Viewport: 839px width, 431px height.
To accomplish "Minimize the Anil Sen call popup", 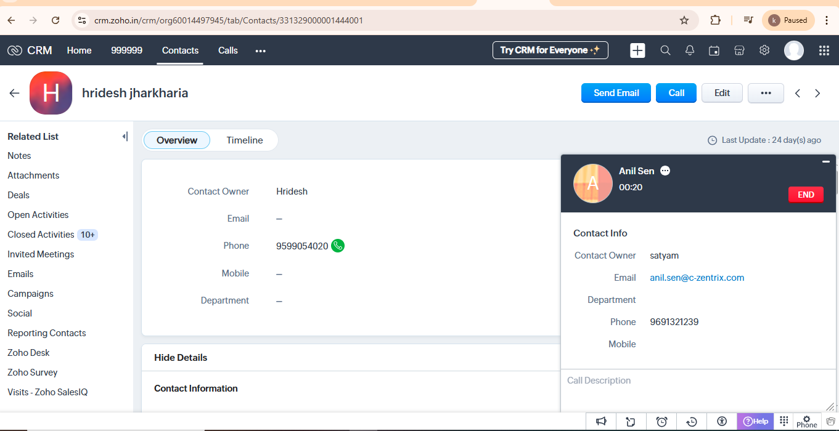I will 826,161.
